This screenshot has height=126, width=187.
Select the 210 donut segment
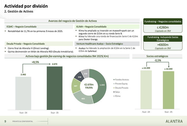click(x=86, y=73)
